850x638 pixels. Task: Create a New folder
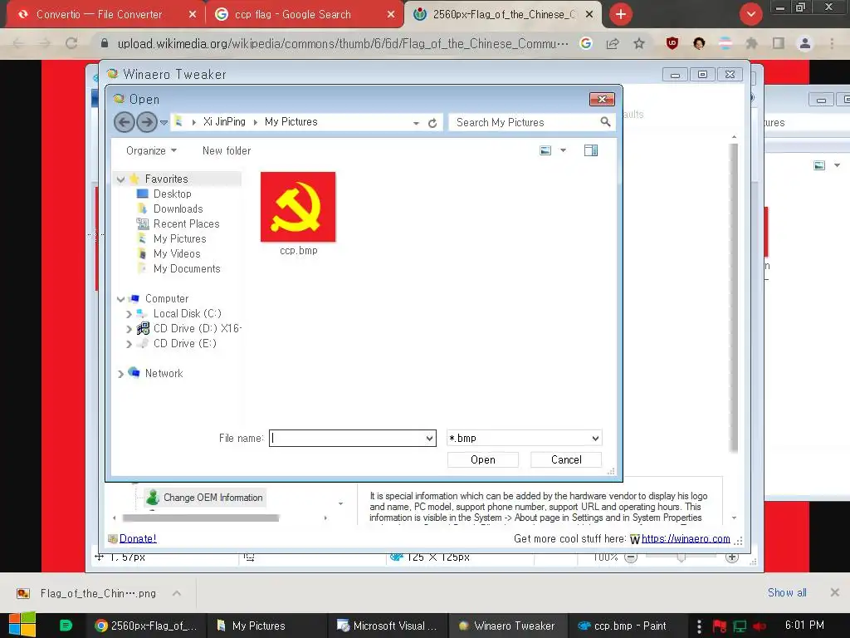[227, 151]
